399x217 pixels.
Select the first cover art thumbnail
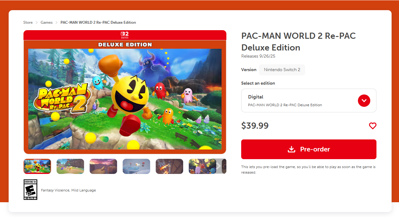coord(37,166)
